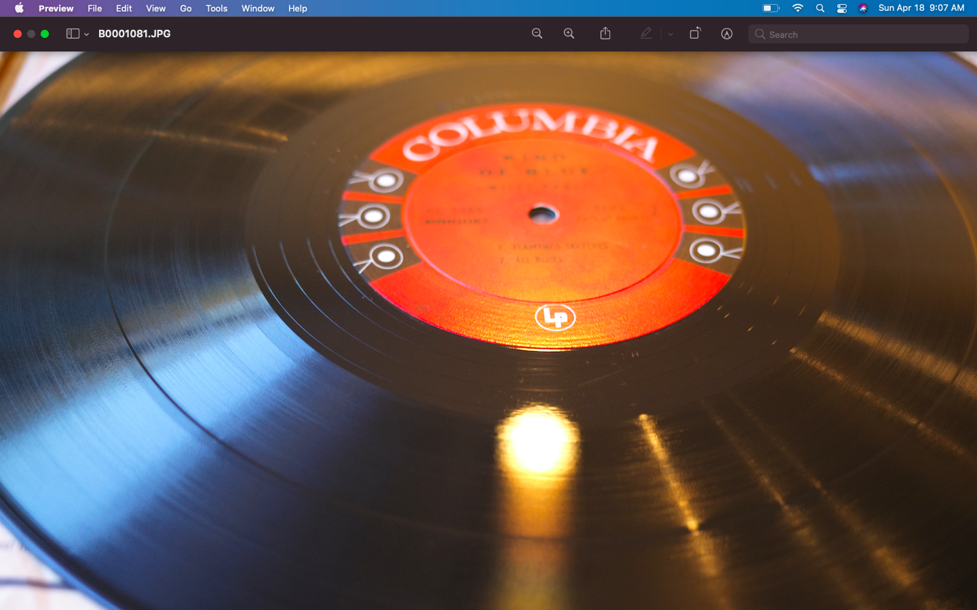Viewport: 977px width, 610px height.
Task: Show the Markup toolbar
Action: point(727,34)
